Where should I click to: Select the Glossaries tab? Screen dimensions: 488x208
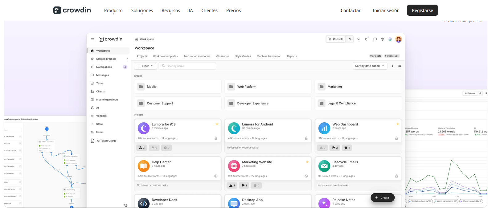(x=223, y=56)
